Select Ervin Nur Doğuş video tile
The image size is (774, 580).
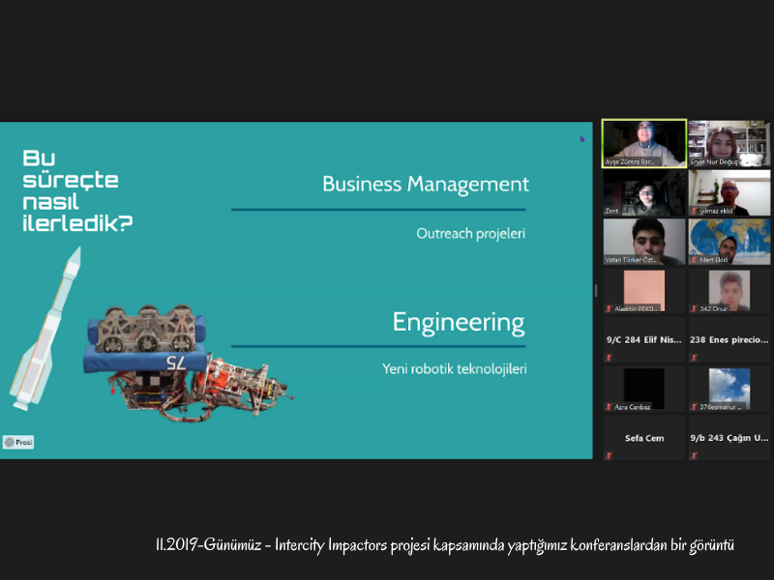click(729, 142)
